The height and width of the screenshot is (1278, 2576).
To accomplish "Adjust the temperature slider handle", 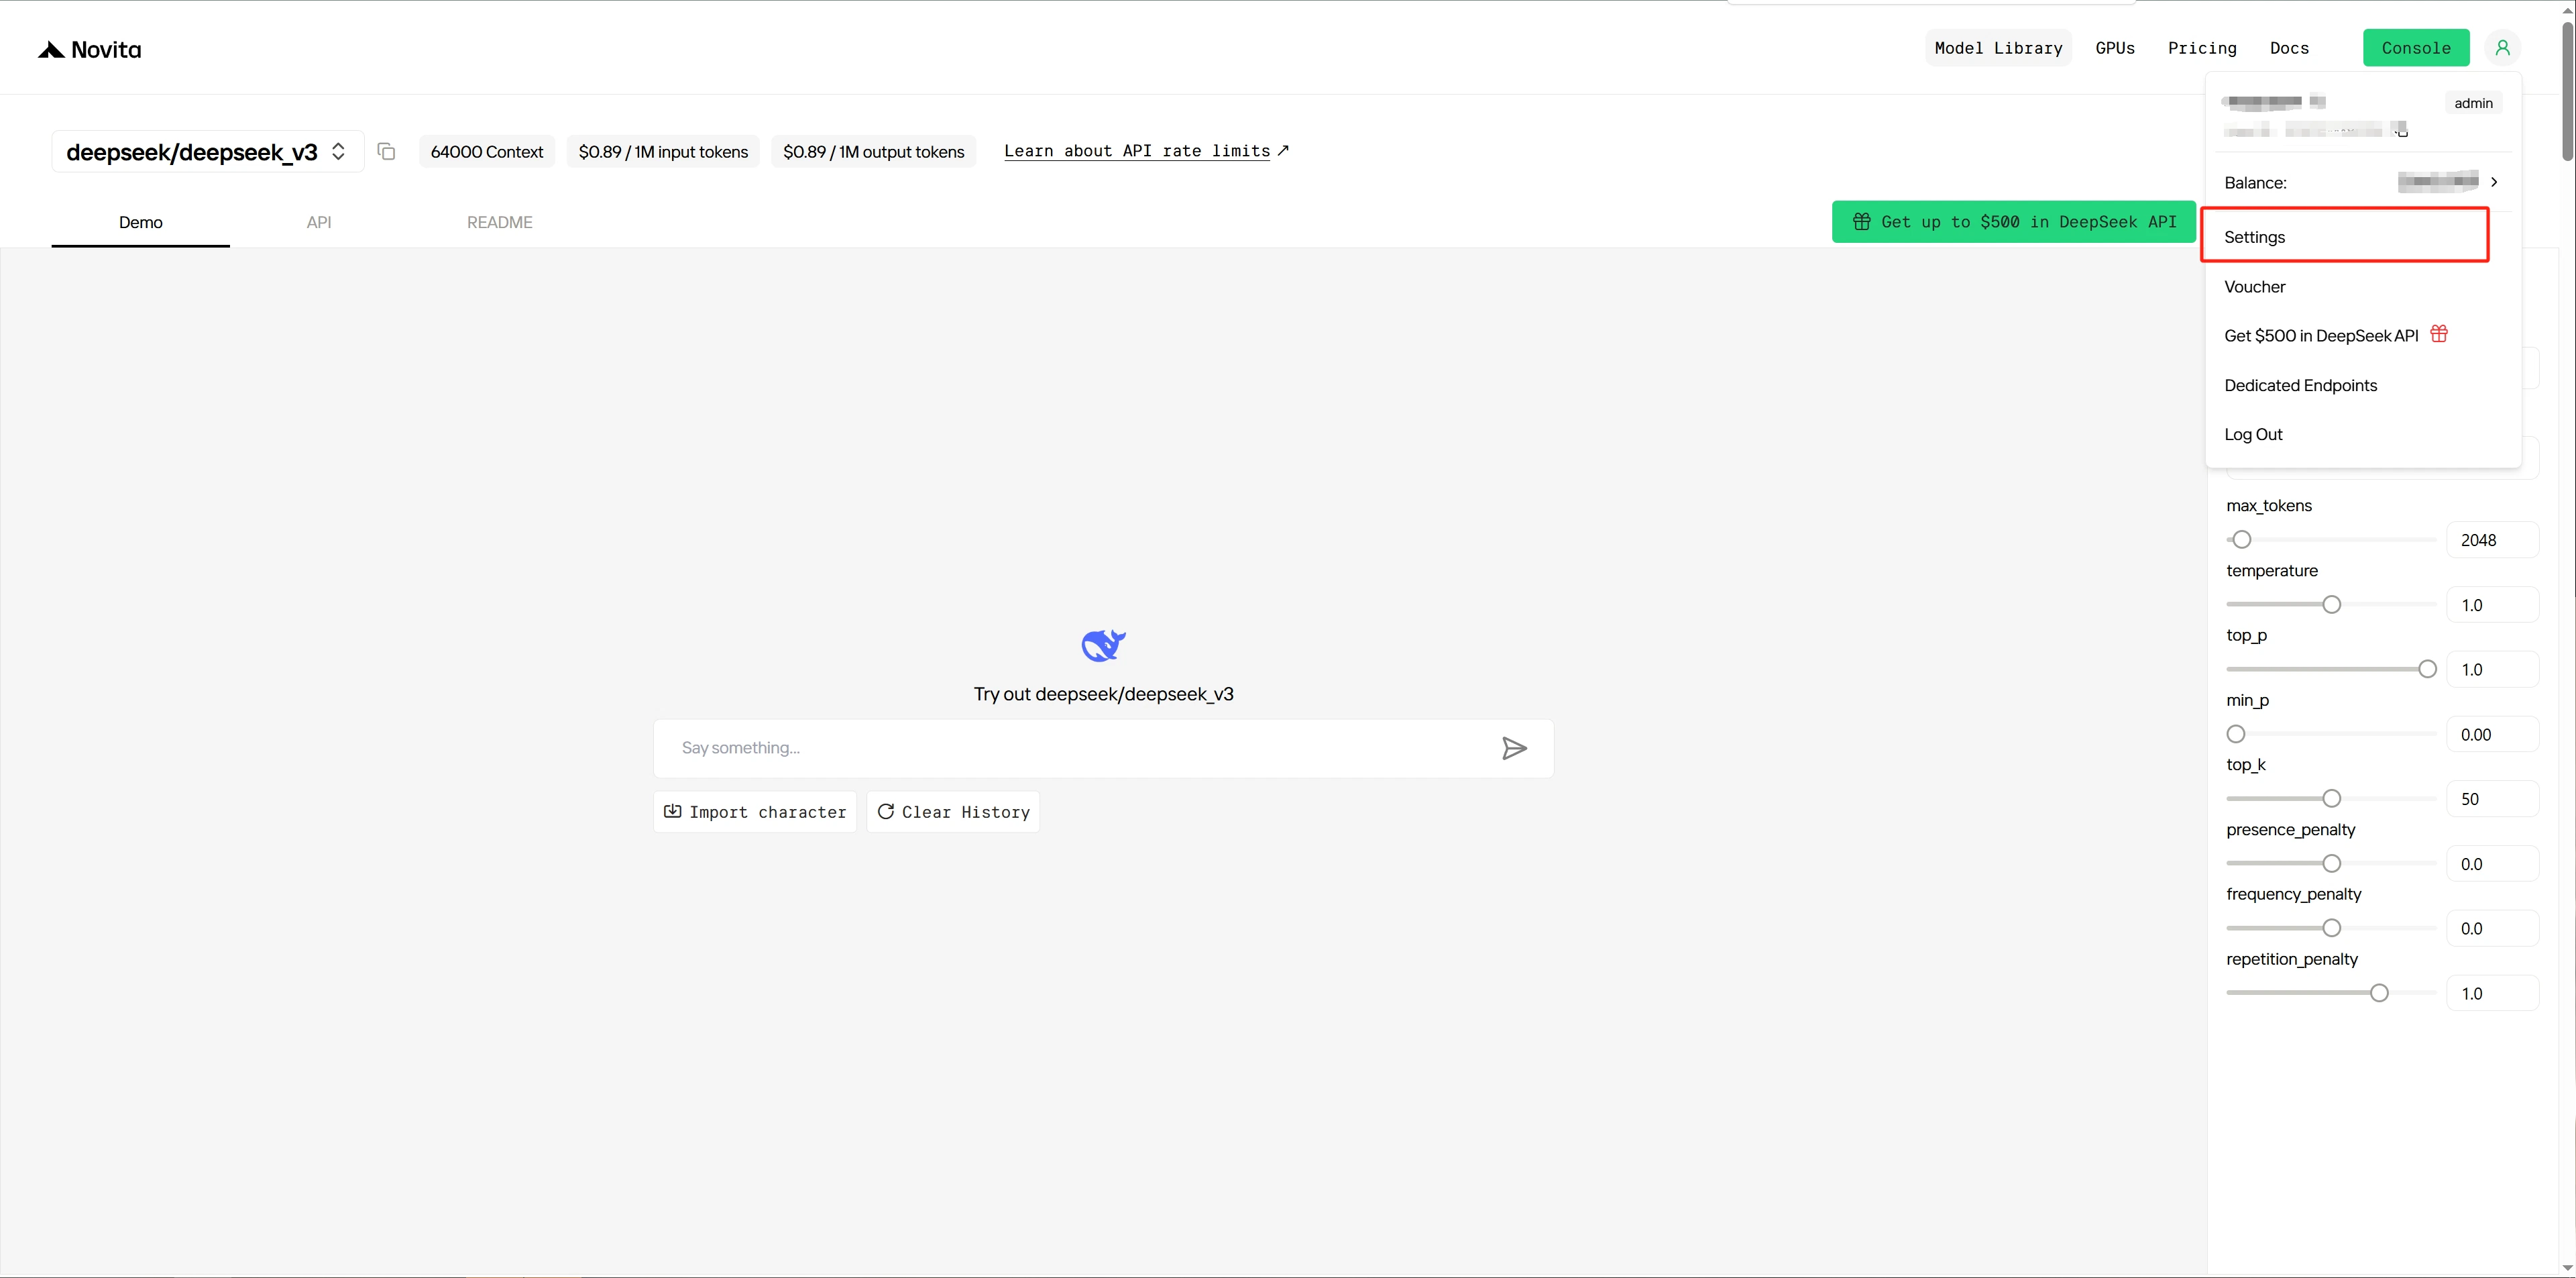I will click(2331, 605).
